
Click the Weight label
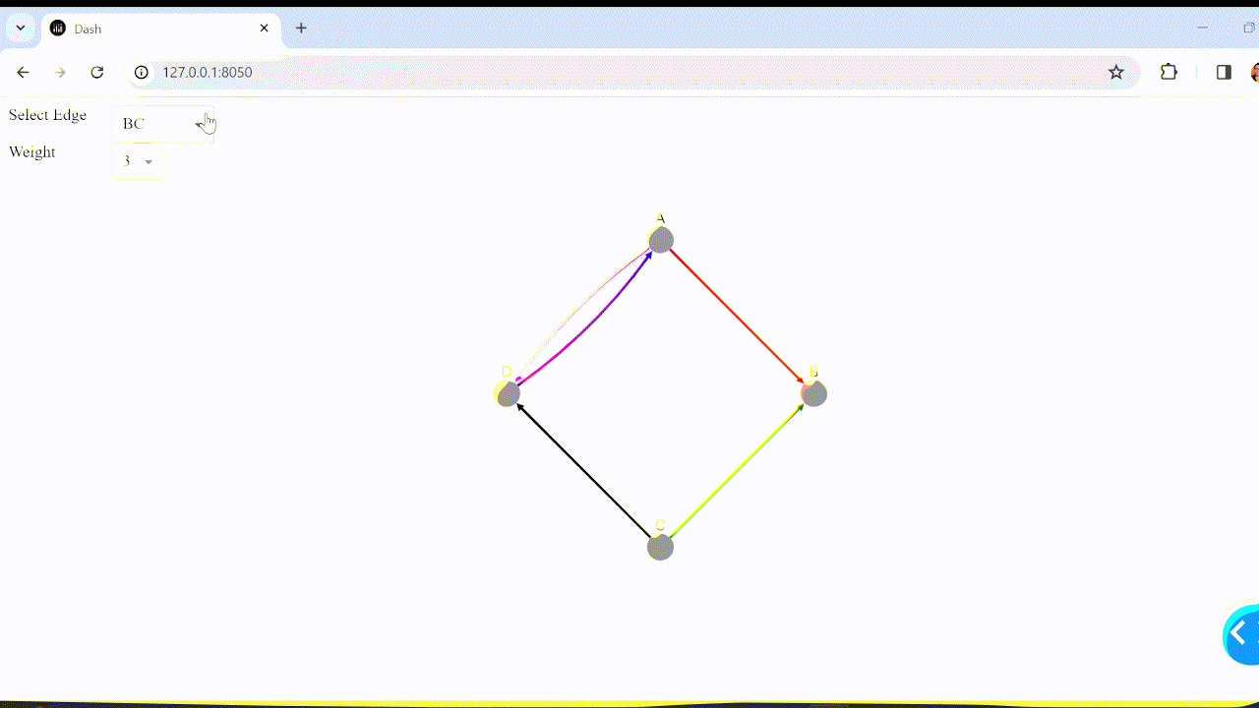point(32,152)
